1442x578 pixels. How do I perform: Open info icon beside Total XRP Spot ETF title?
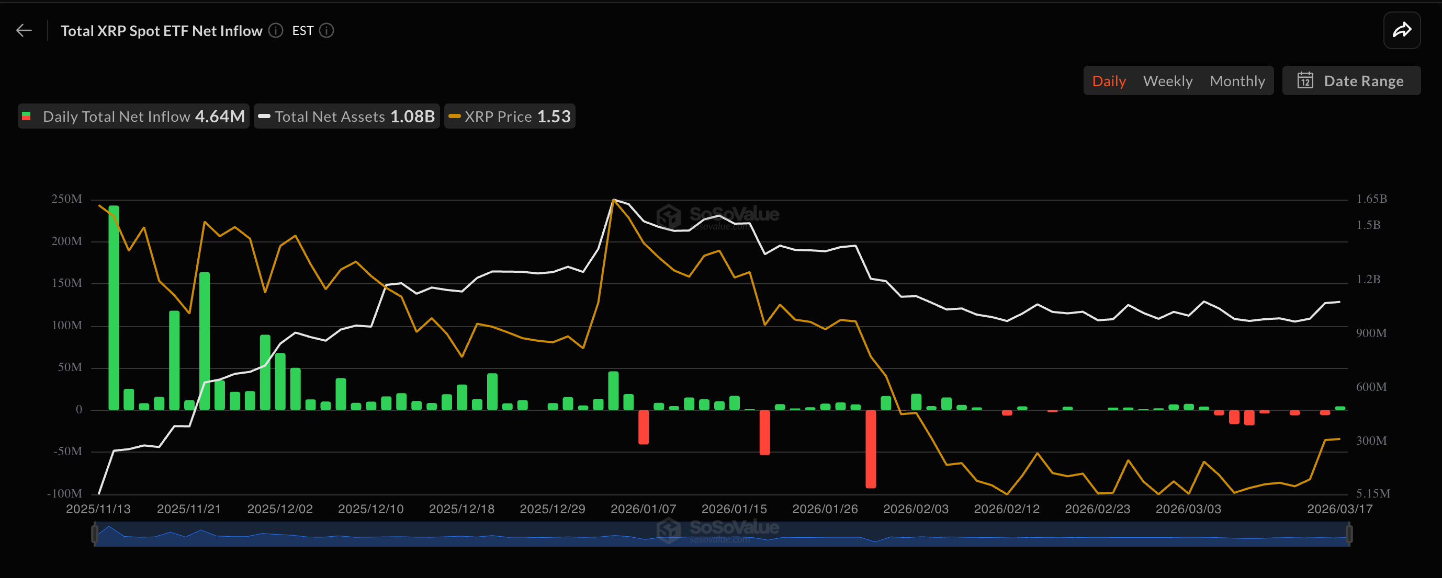coord(275,30)
